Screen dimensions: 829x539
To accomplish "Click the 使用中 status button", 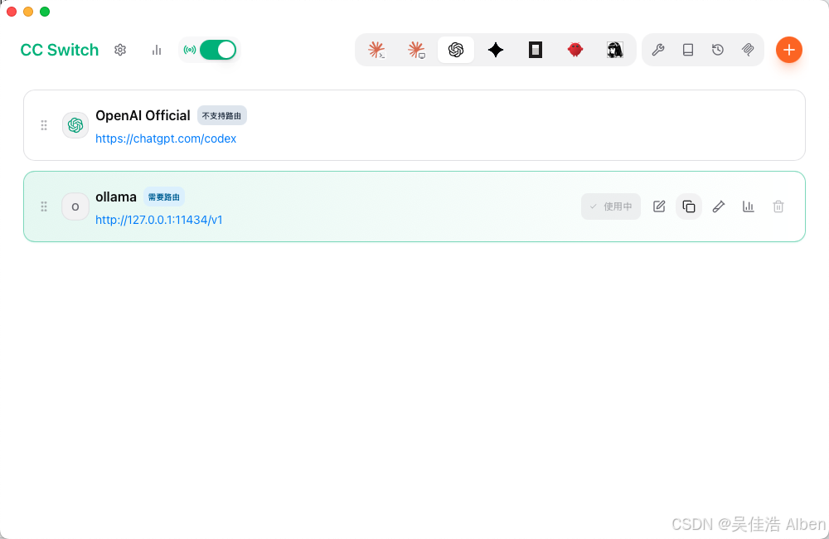I will click(x=611, y=206).
